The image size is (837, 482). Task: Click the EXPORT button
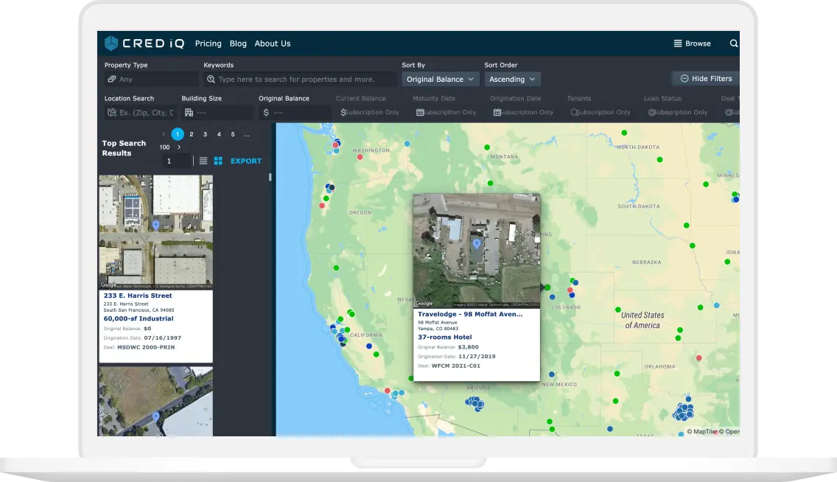246,161
